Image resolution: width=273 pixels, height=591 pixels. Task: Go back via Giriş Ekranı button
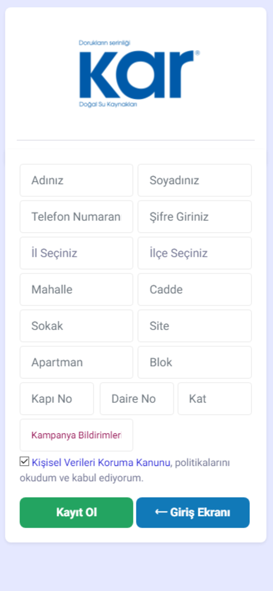coord(193,512)
